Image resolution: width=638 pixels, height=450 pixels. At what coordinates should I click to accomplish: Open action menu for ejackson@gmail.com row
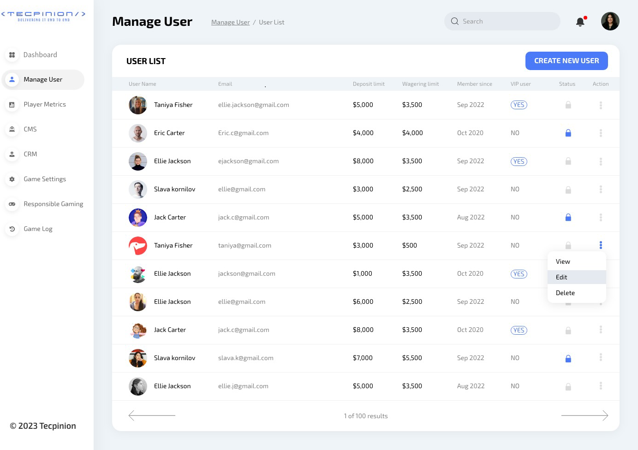coord(600,161)
